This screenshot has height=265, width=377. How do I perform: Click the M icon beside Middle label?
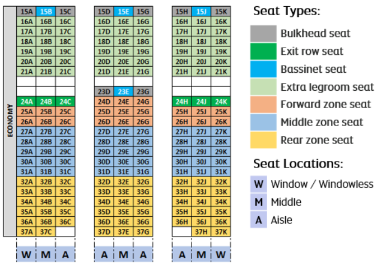coord(259,202)
